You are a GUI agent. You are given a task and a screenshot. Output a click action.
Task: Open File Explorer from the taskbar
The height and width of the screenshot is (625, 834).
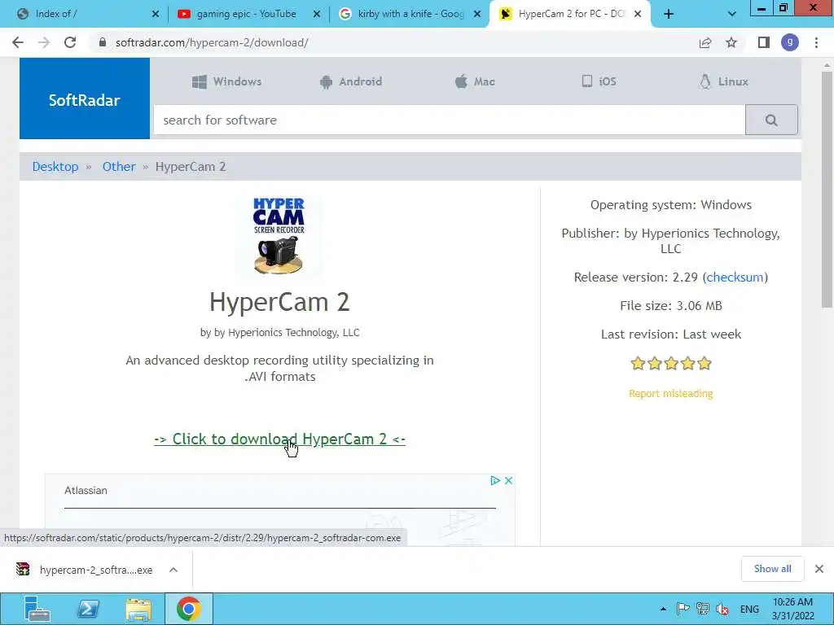point(138,609)
